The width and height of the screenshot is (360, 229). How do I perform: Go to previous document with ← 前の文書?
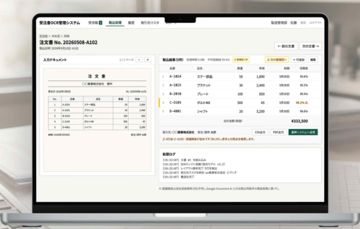click(286, 46)
